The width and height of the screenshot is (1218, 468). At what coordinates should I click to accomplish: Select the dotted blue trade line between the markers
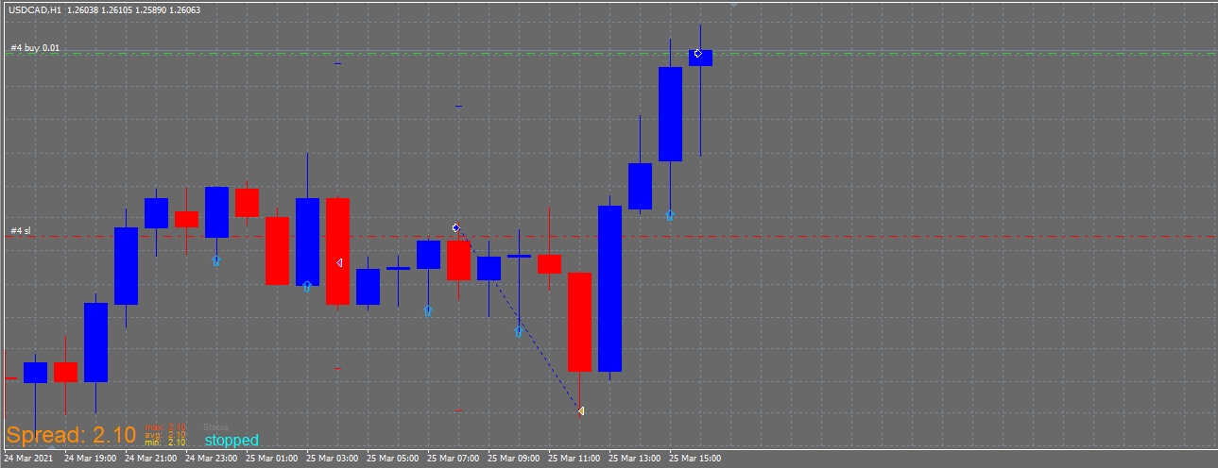tap(519, 320)
